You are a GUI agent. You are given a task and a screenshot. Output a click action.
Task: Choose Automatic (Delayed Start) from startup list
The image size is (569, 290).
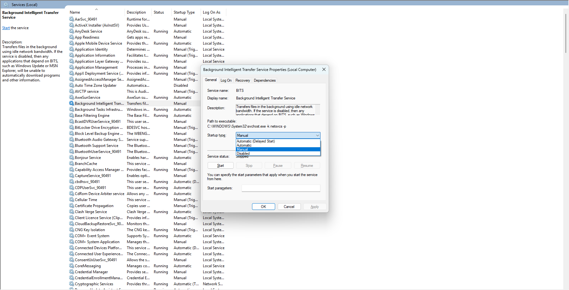tap(256, 141)
